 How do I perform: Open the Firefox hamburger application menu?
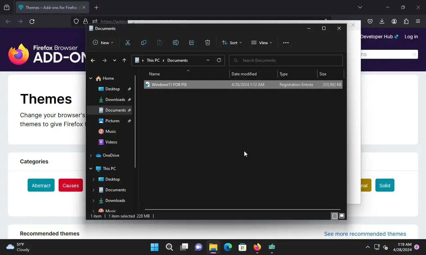pyautogui.click(x=418, y=21)
